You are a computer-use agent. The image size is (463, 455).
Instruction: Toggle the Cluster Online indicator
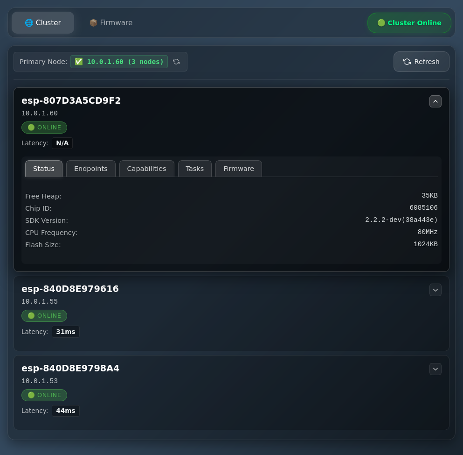pyautogui.click(x=409, y=22)
